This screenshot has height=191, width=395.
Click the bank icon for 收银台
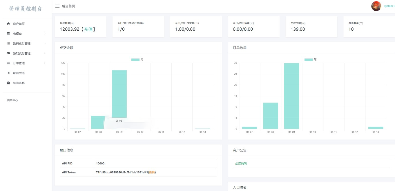coord(8,34)
